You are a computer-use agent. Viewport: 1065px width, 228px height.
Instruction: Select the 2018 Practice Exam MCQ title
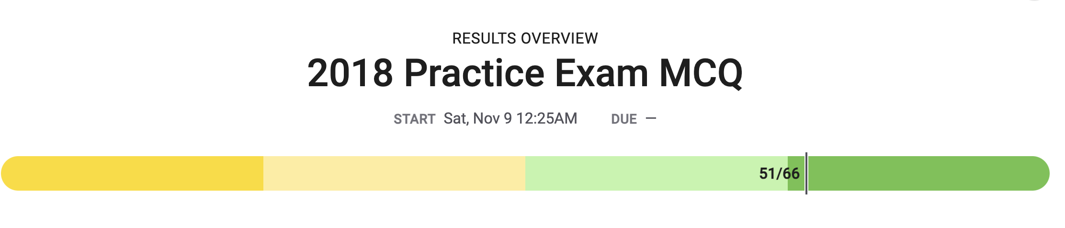tap(525, 73)
